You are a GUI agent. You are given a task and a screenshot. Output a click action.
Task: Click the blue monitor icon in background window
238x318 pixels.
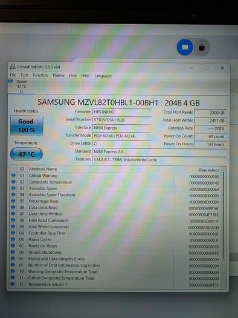coord(185,47)
